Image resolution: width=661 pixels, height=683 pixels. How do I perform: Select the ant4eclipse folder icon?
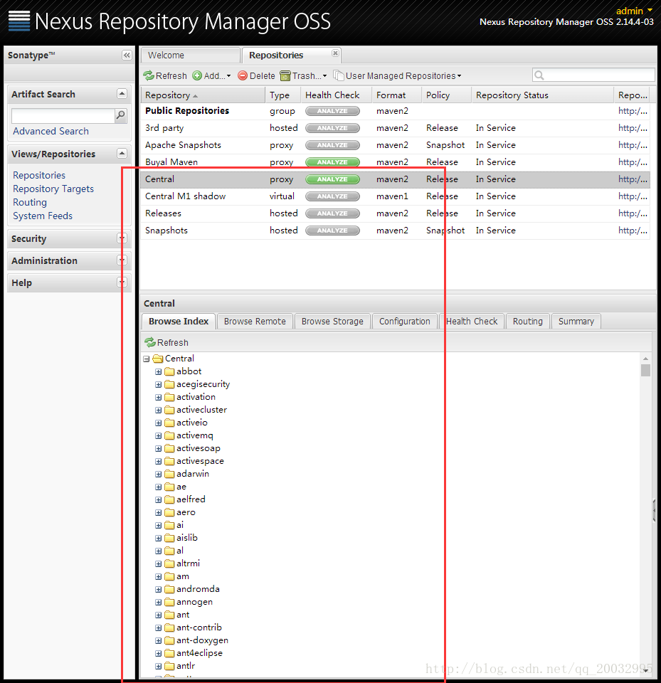(x=169, y=653)
